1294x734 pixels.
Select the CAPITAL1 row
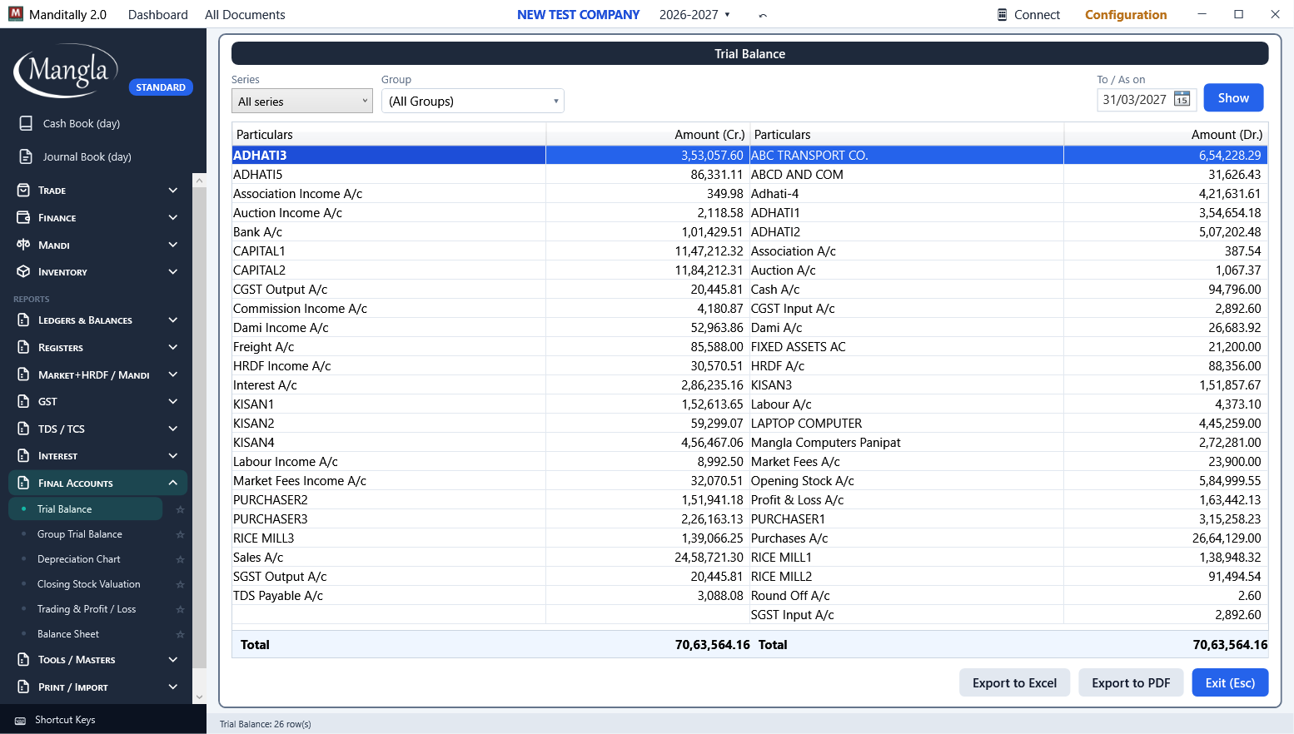click(x=490, y=251)
